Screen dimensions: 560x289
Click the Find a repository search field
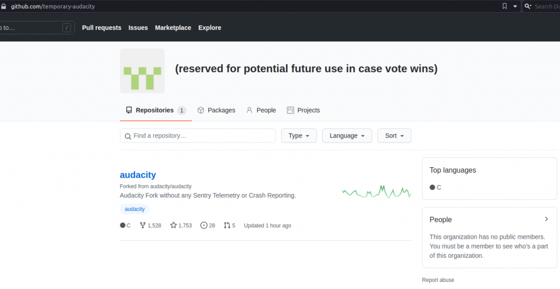(x=197, y=135)
